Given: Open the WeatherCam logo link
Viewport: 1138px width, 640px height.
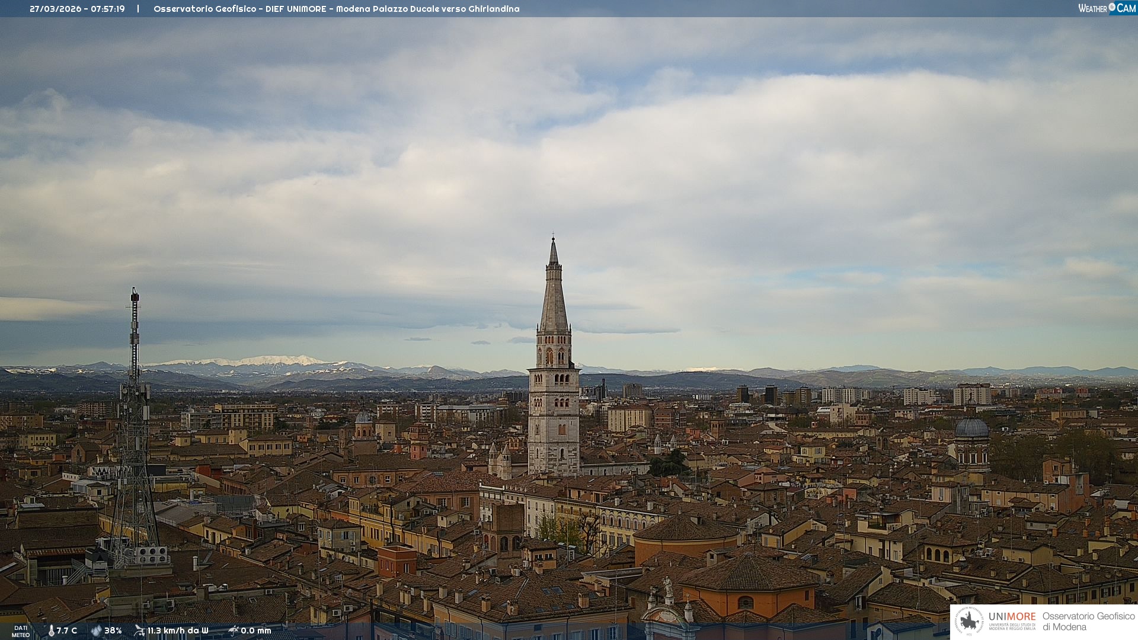Looking at the screenshot, I should [1106, 8].
